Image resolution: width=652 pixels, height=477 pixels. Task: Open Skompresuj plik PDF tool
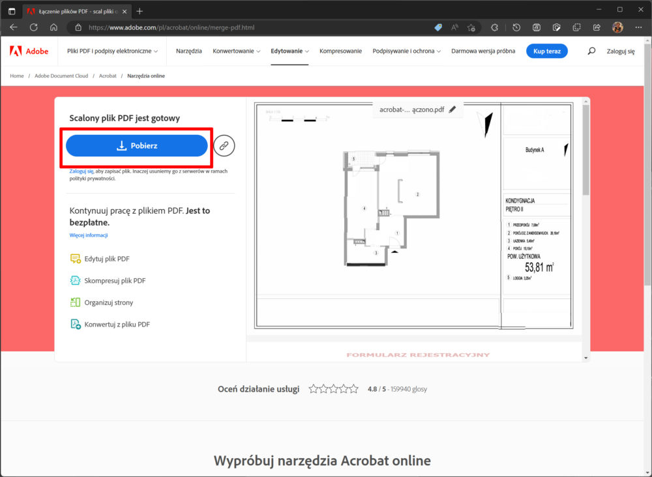(108, 280)
